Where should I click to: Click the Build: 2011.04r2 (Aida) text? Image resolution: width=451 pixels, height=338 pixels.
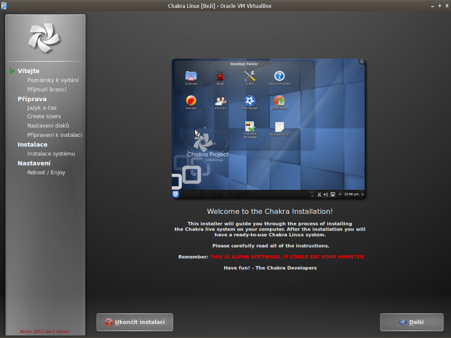point(44,331)
